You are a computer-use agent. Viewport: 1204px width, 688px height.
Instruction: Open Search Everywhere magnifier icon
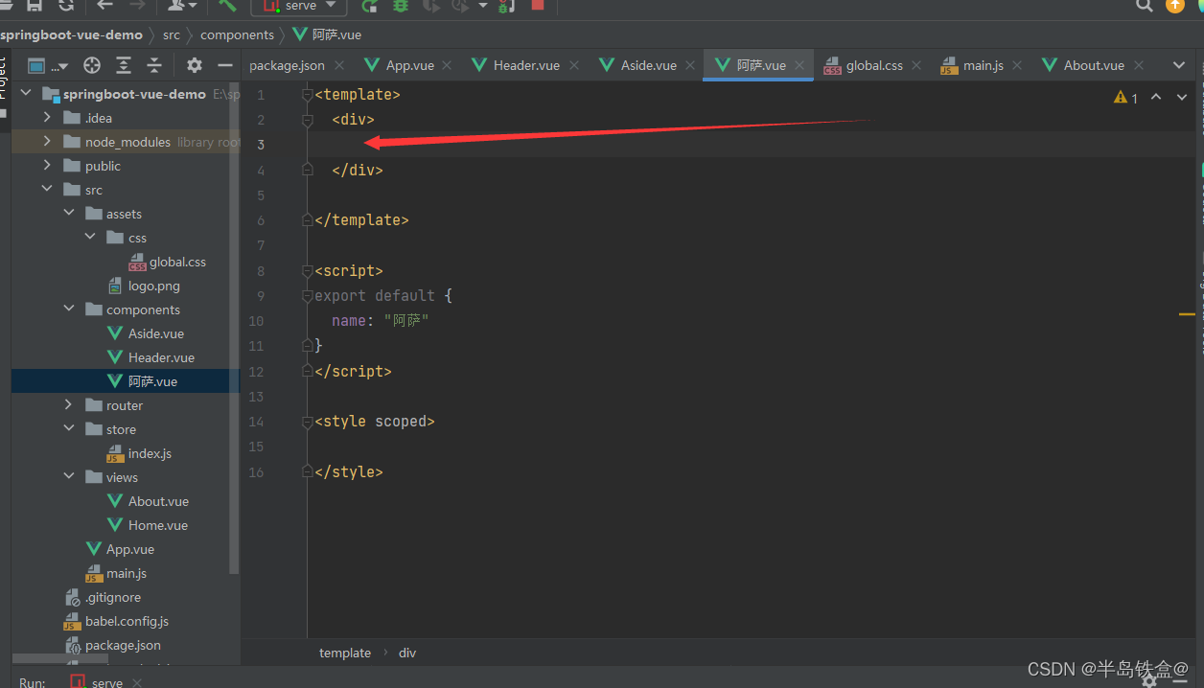tap(1144, 6)
